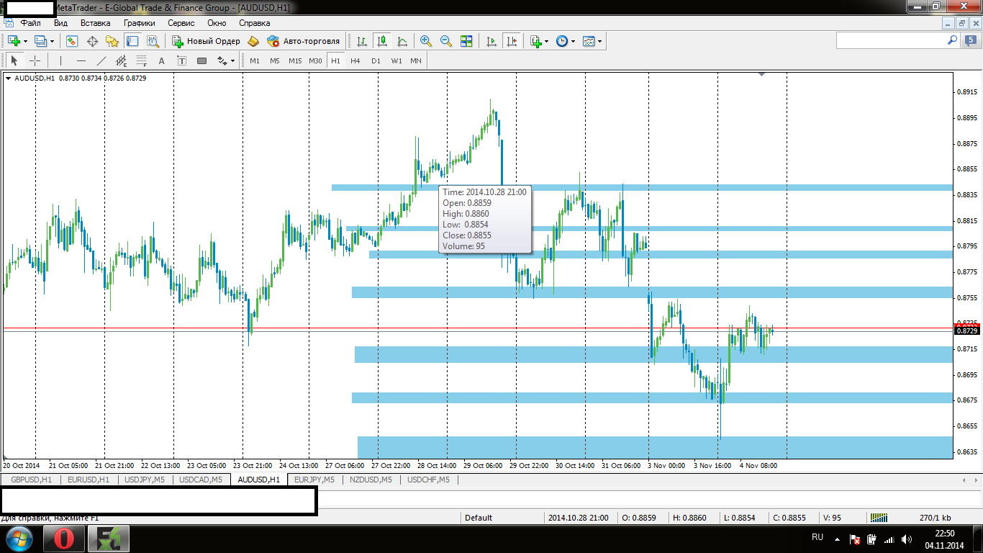Expand the new chart dropdown arrow

tap(25, 41)
